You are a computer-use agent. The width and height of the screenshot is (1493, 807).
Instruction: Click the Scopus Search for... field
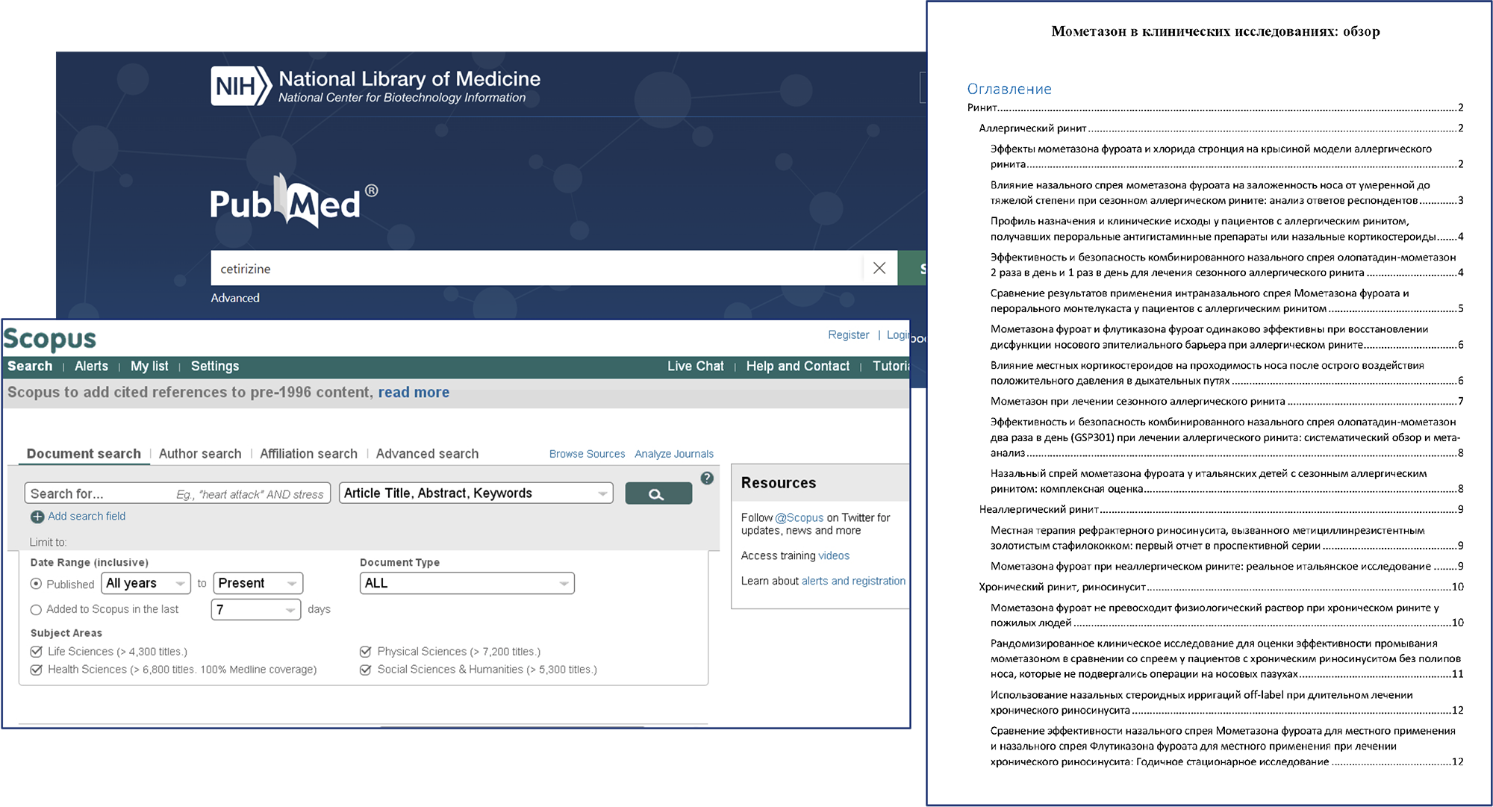178,493
